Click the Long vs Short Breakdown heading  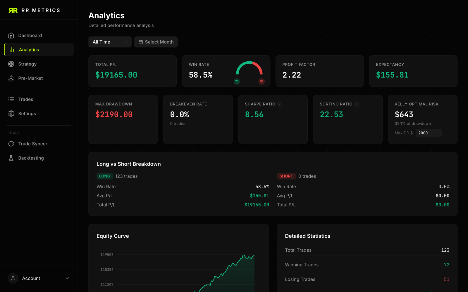pos(129,164)
